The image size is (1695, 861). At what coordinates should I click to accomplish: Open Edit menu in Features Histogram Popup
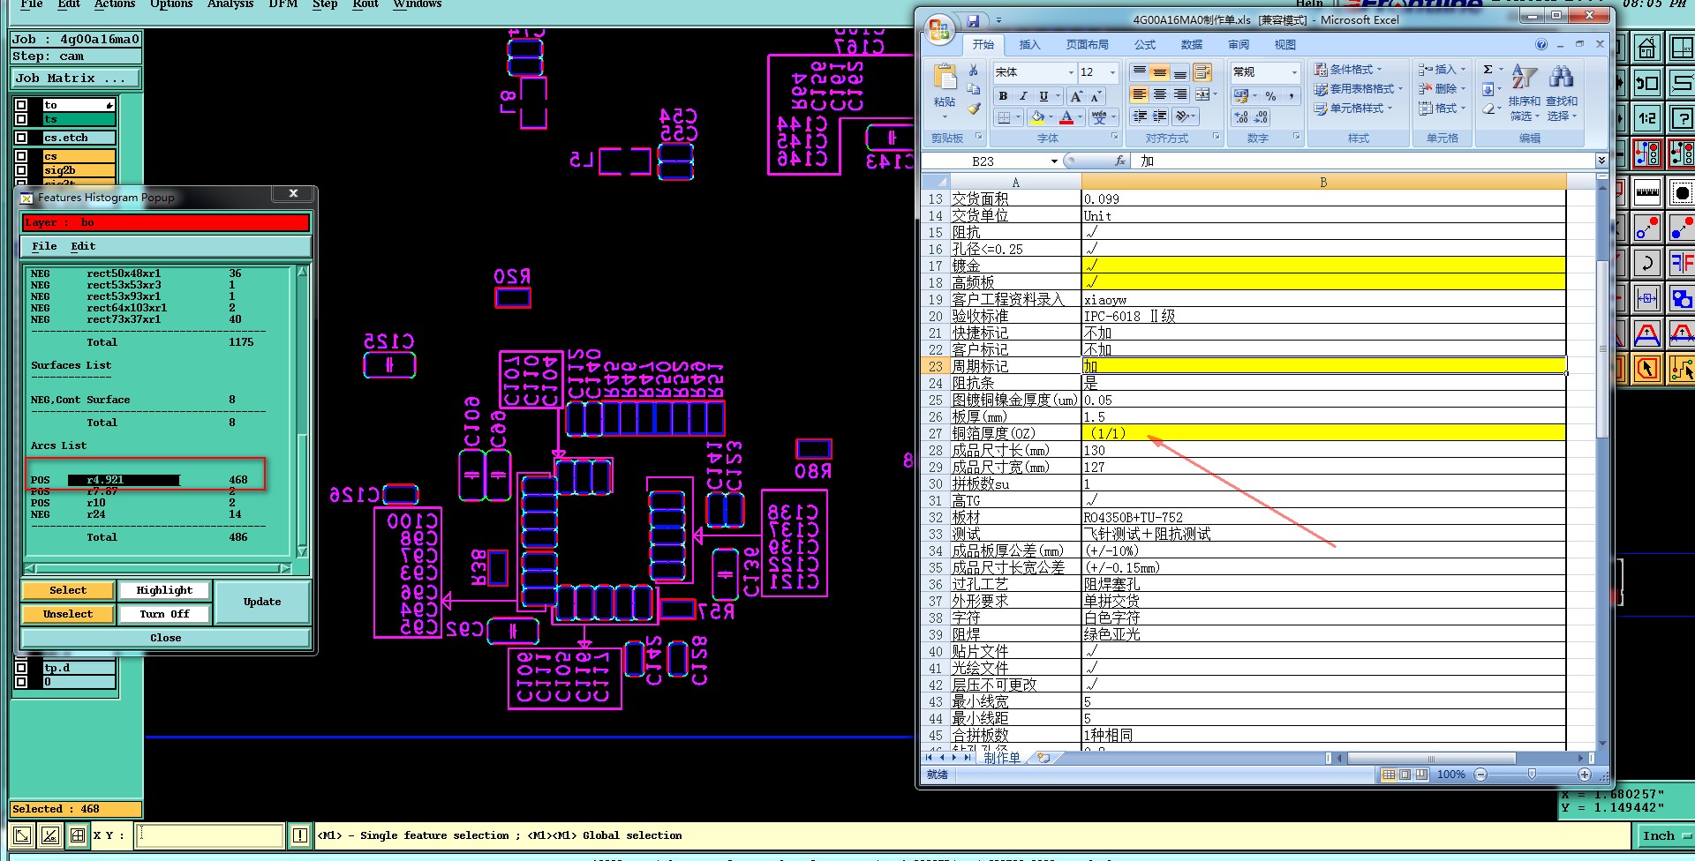click(83, 247)
